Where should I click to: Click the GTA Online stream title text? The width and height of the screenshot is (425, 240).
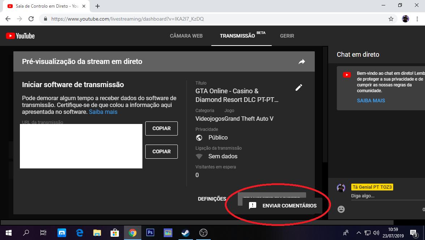237,95
